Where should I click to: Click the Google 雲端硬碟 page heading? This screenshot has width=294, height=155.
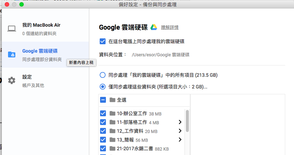point(123,27)
